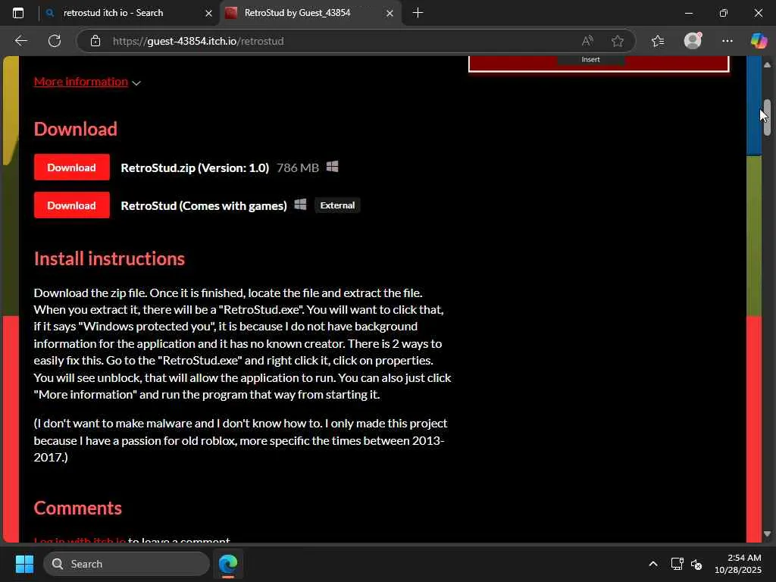Screen dimensions: 776x582
Task: Open the browser profile avatar
Action: pos(693,41)
